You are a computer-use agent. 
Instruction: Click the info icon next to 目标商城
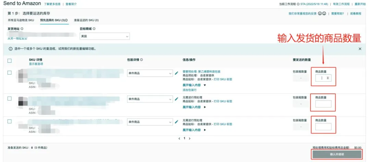click(x=94, y=29)
